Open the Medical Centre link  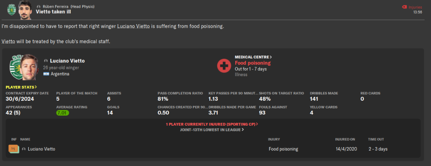tap(253, 57)
